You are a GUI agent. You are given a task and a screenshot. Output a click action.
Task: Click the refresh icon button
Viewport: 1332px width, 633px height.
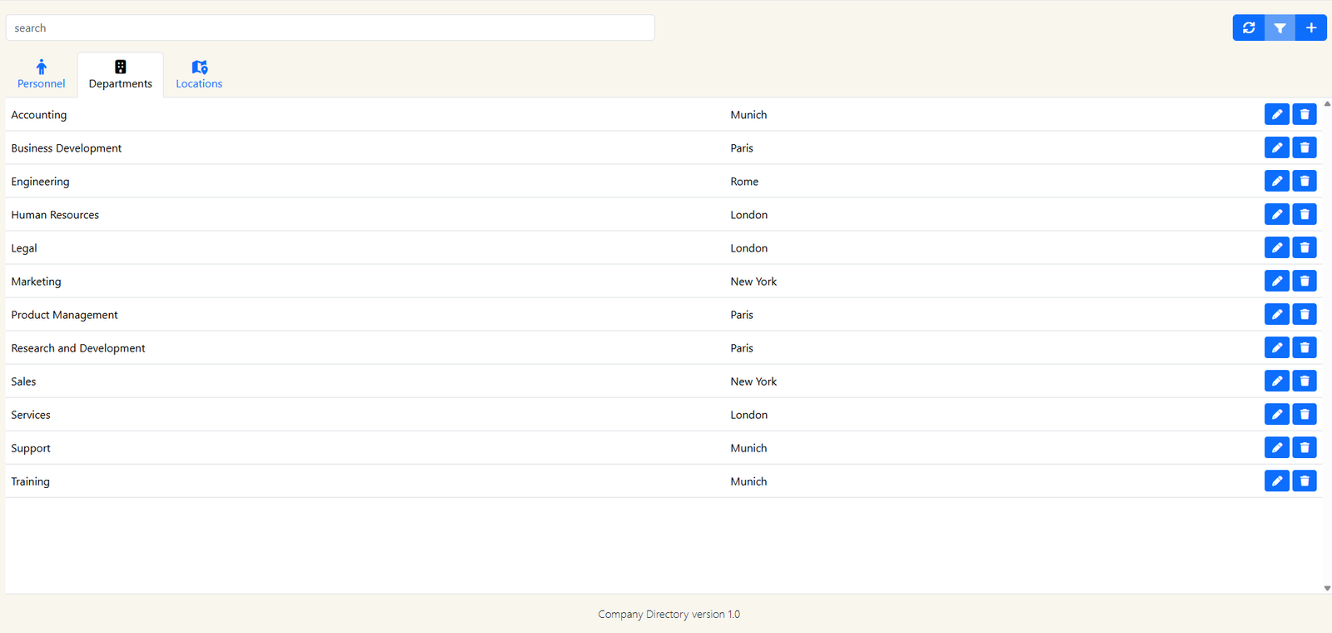[x=1248, y=27]
